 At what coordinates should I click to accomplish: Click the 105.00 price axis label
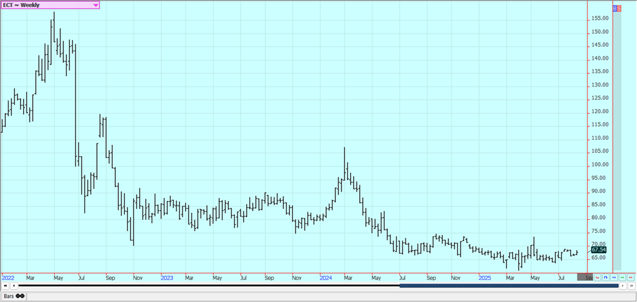pos(599,151)
